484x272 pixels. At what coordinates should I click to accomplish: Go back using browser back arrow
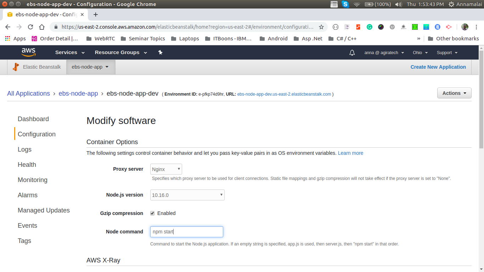[8, 27]
